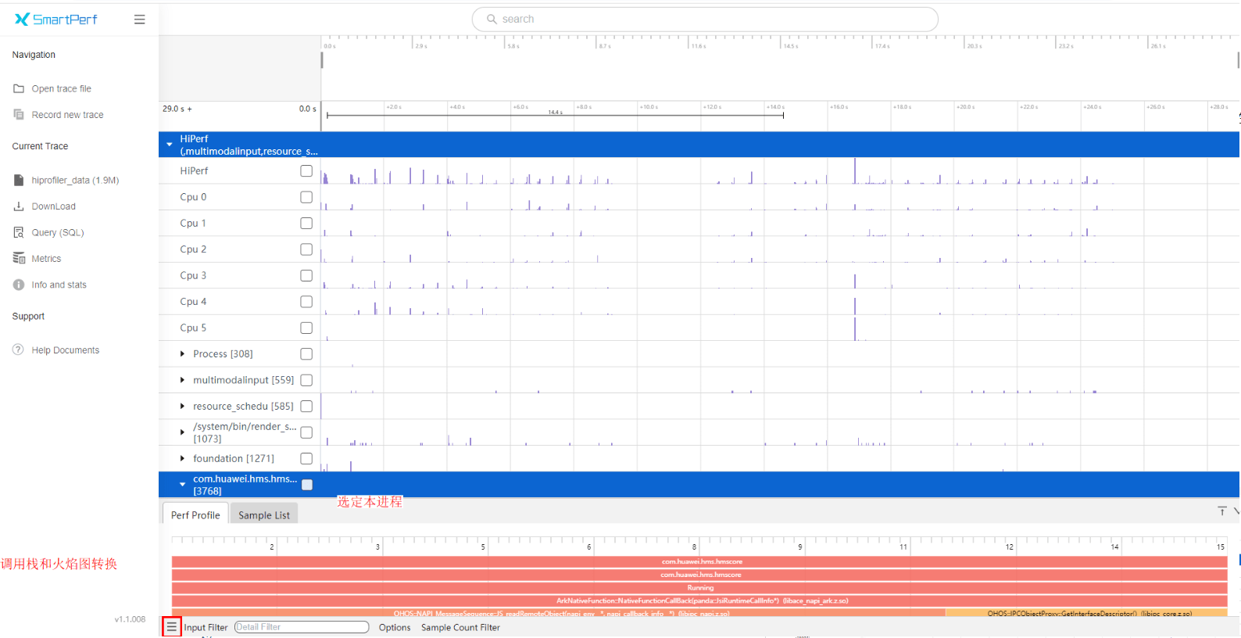Tick the render_service [1073] checkbox

click(306, 432)
